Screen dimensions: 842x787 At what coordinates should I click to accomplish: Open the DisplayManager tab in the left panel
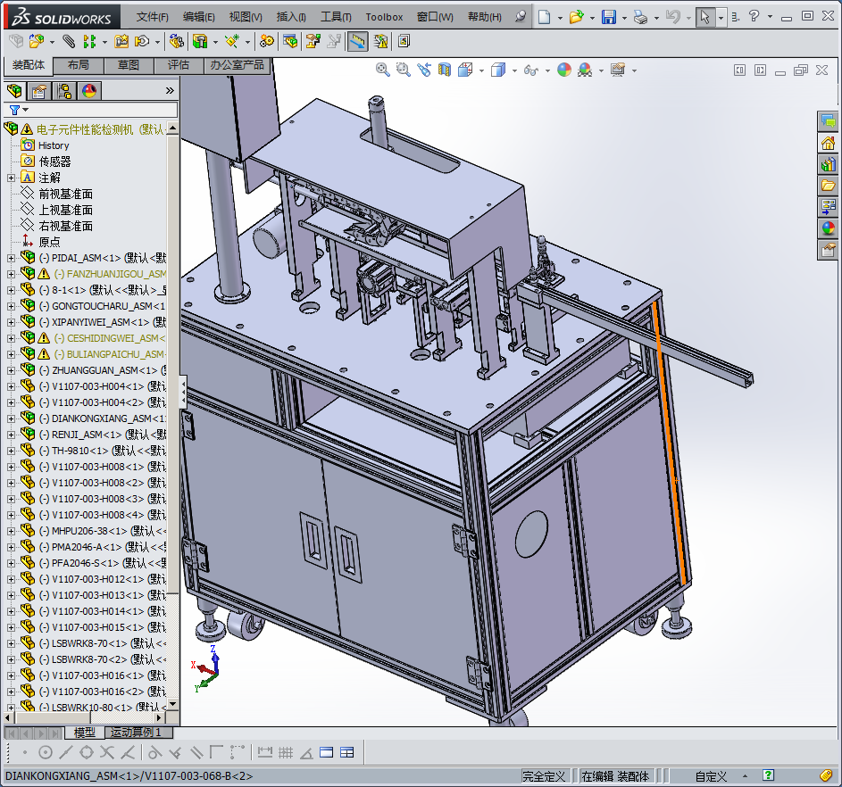[x=88, y=90]
